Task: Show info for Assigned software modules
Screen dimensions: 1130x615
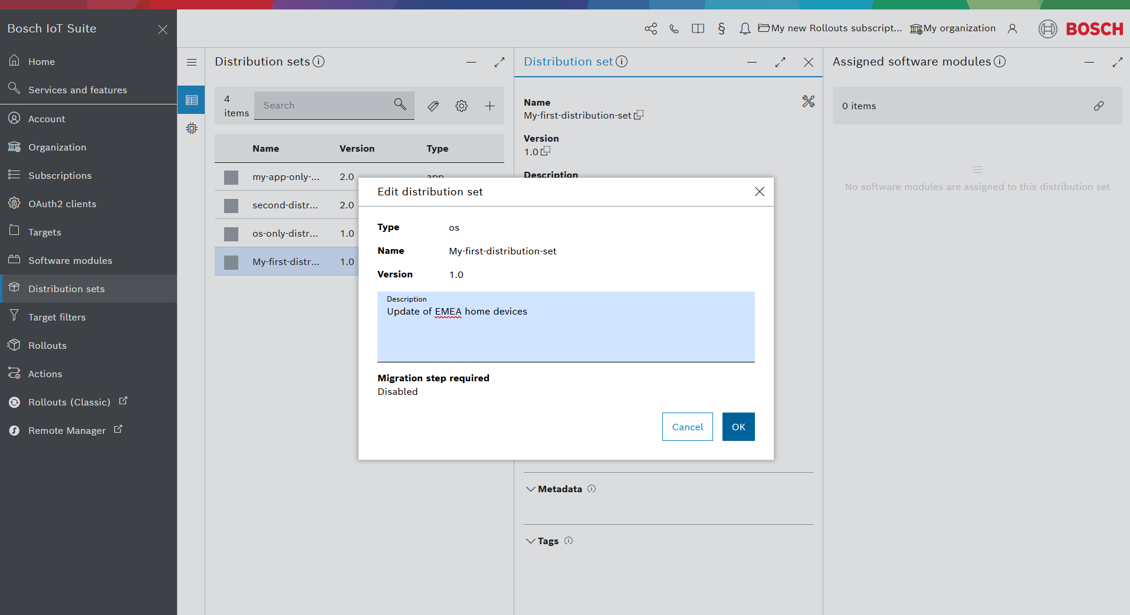Action: 1000,61
